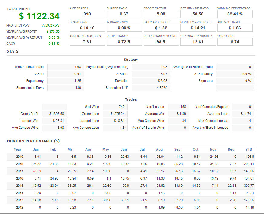This screenshot has width=264, height=214.
Task: Click the Wins / Losses Ratio field 4.68
Action: coord(66,67)
